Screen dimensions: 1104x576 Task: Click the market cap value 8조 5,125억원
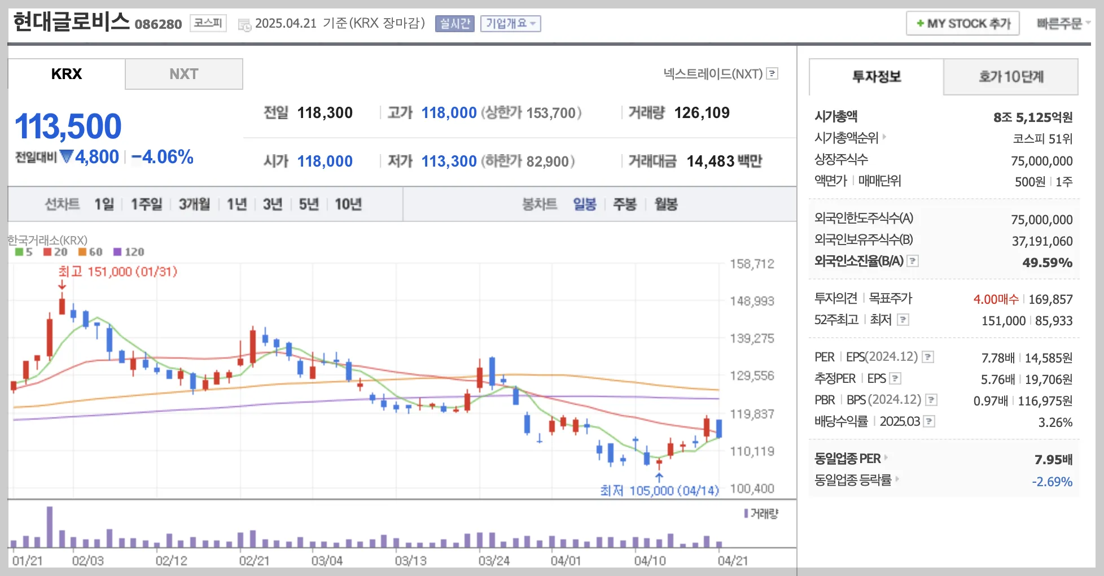(x=1033, y=117)
